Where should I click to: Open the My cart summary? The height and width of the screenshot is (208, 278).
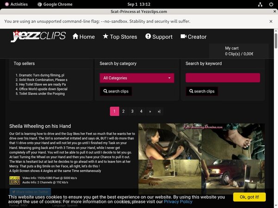point(239,51)
